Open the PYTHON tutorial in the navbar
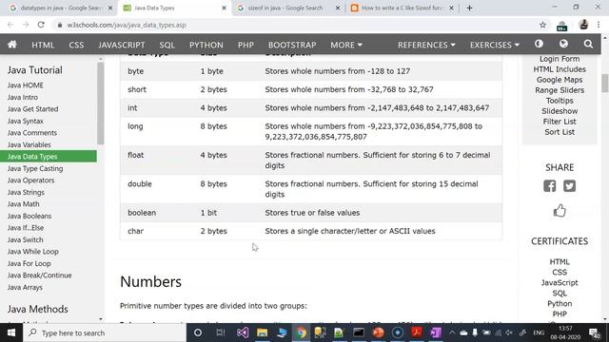 (206, 45)
